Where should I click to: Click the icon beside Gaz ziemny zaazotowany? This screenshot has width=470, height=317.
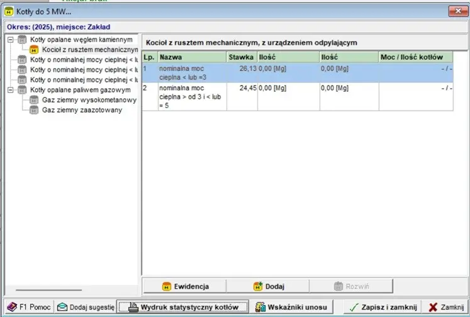34,110
